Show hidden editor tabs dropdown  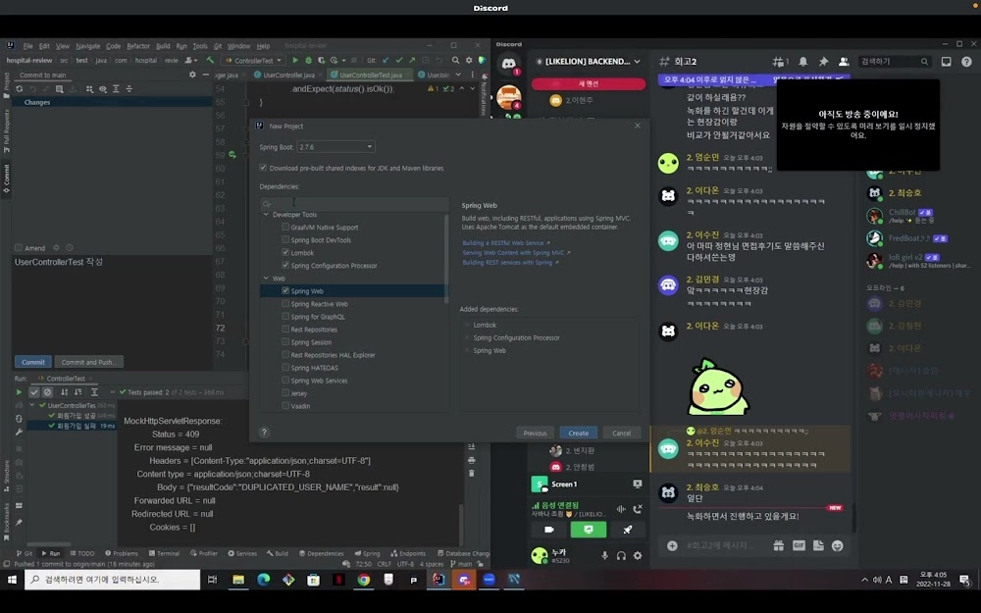click(458, 75)
